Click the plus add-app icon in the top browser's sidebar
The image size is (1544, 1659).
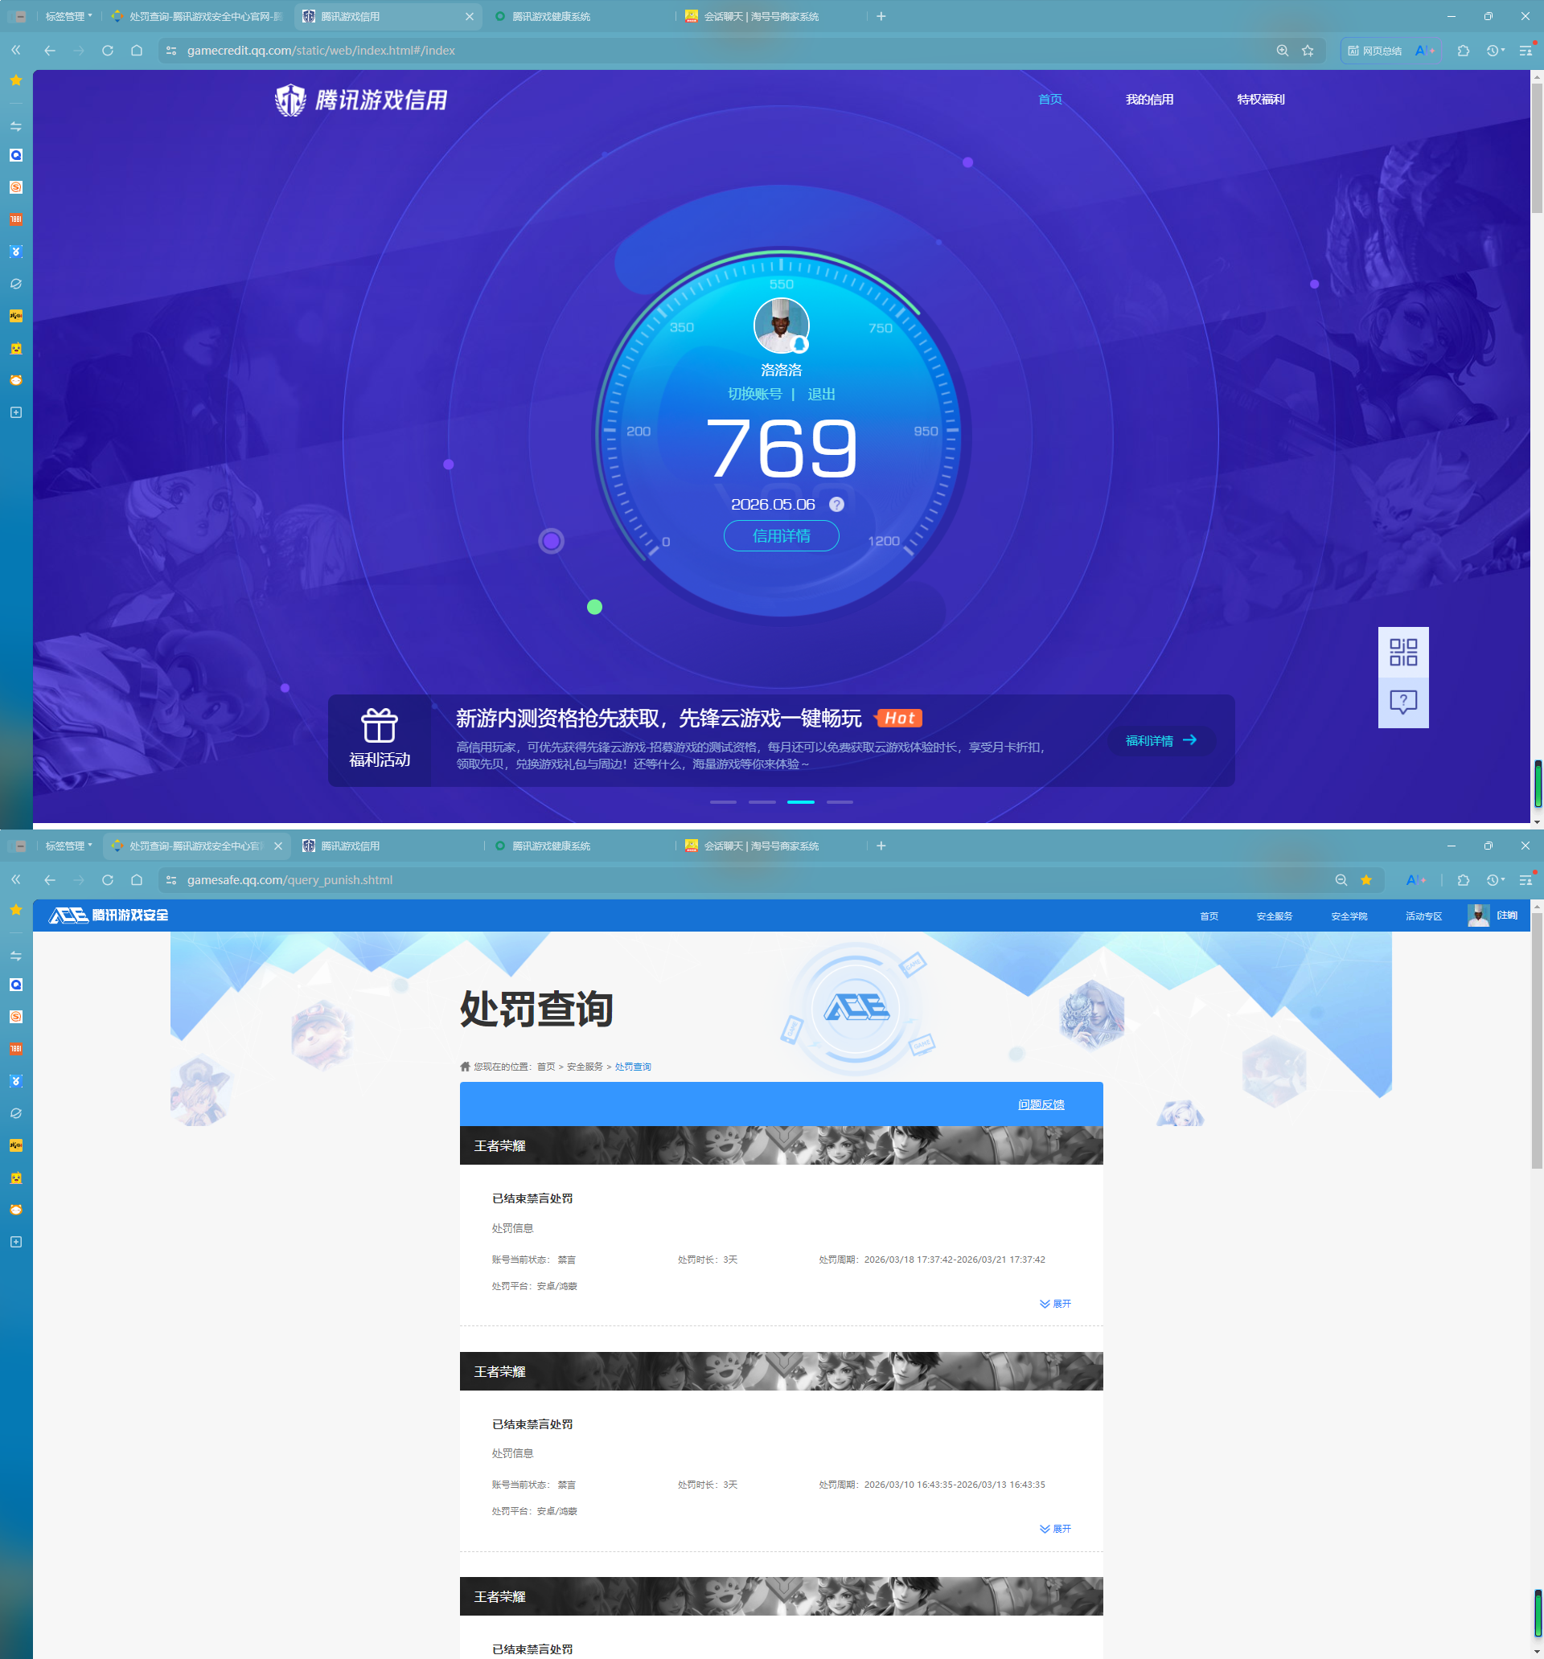coord(16,412)
